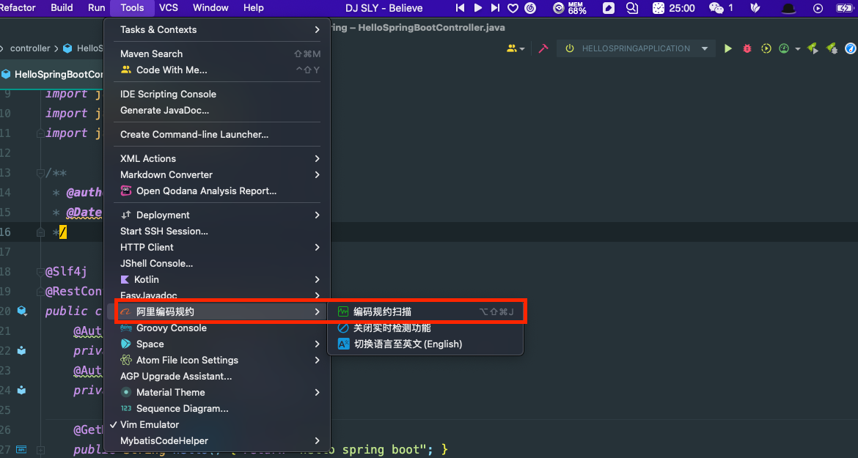Choose Start SSH Session
The width and height of the screenshot is (858, 458).
point(218,231)
